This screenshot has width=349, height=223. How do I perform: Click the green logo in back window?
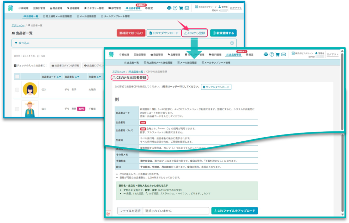11,8
